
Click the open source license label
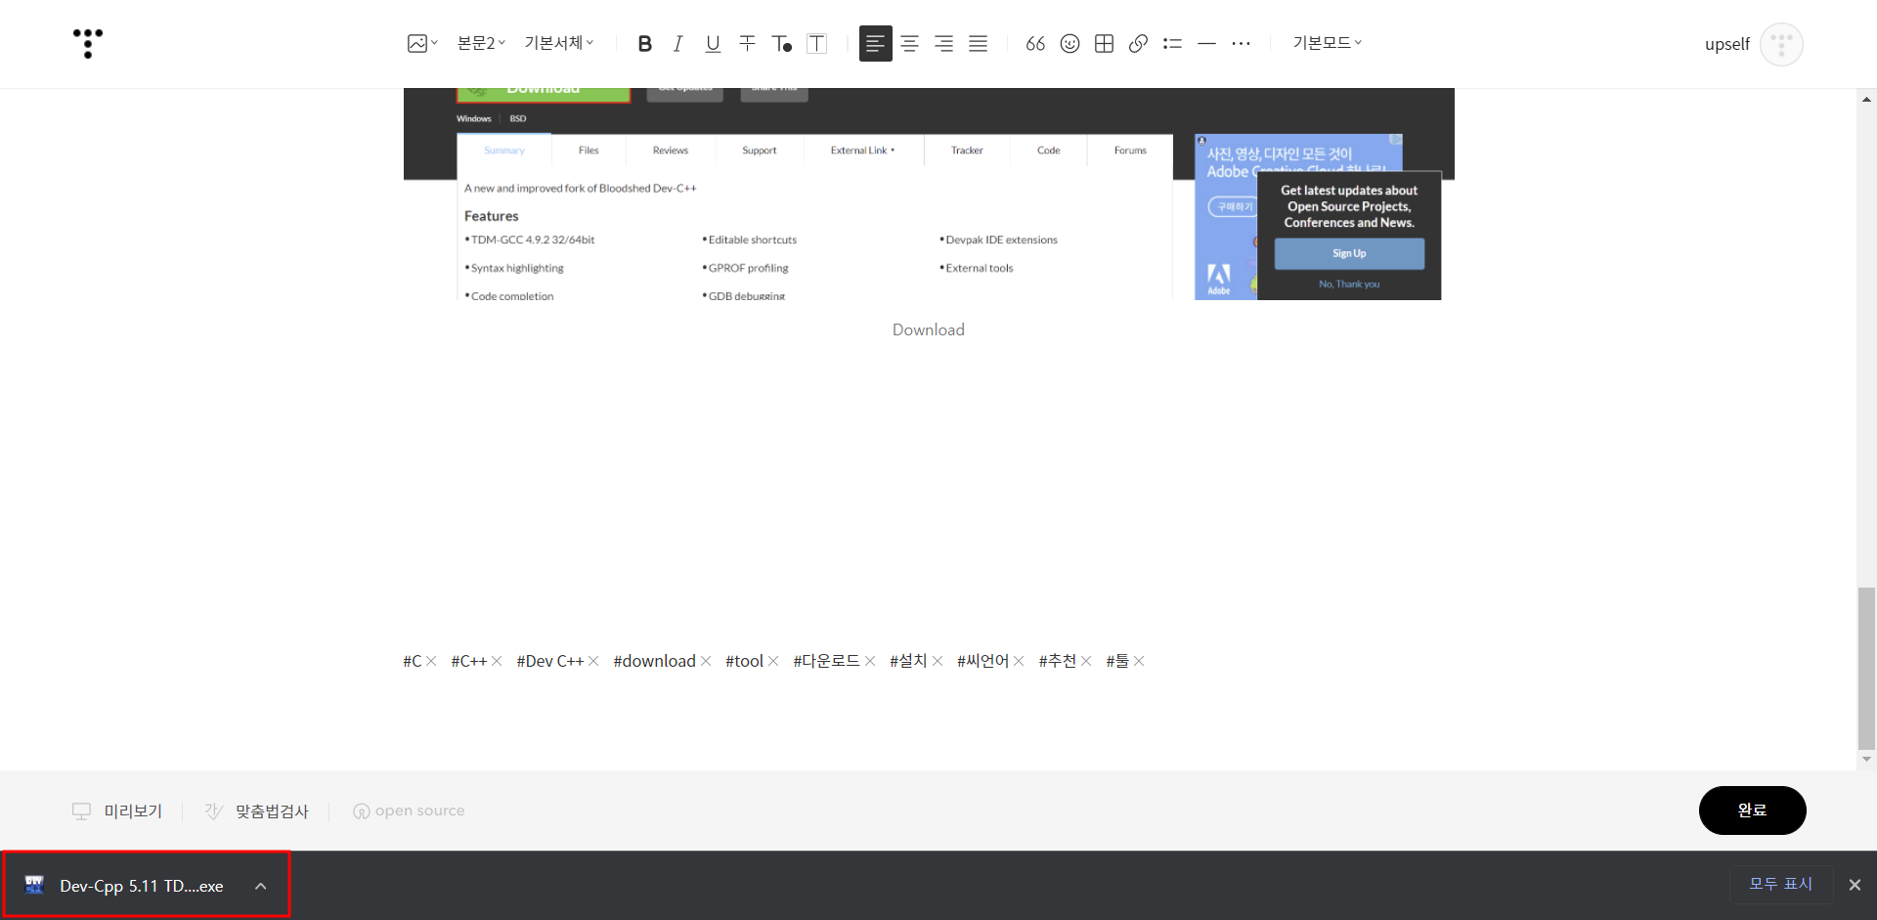(409, 810)
